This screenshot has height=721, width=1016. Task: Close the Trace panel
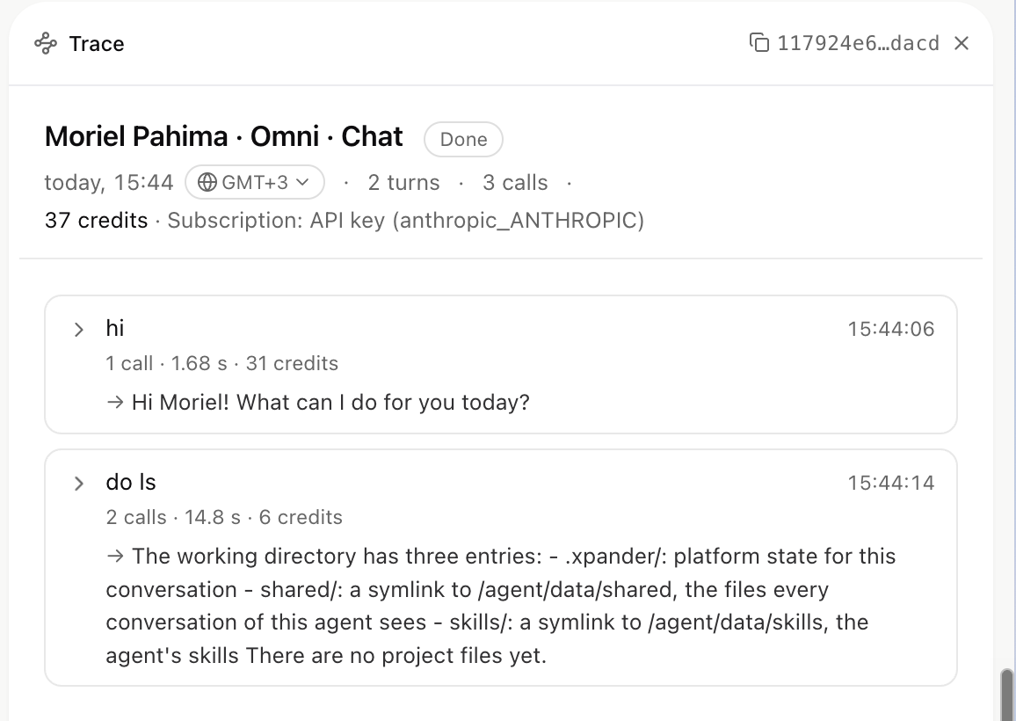click(962, 43)
